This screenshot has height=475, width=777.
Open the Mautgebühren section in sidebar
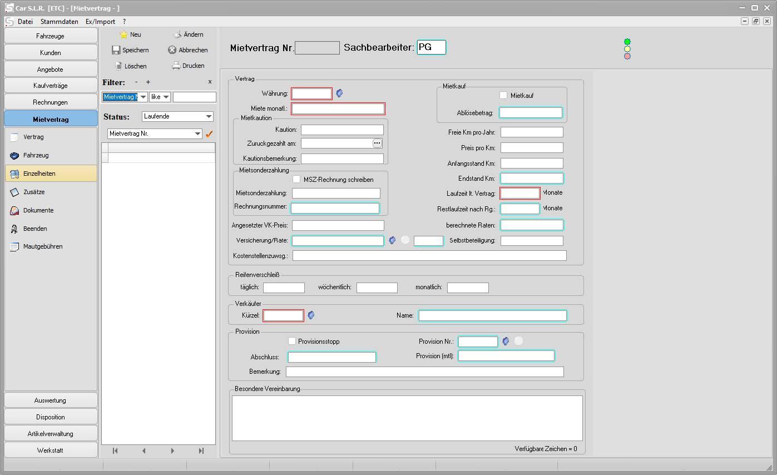coord(43,246)
